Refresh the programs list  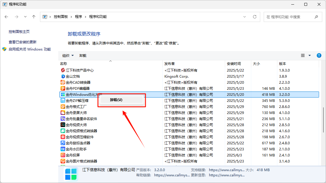255,17
